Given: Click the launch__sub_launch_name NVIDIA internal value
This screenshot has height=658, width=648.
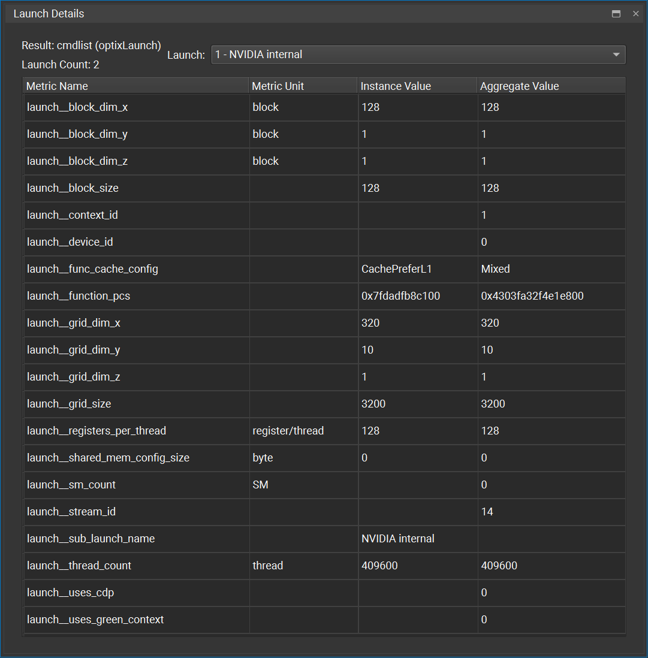Looking at the screenshot, I should click(398, 539).
